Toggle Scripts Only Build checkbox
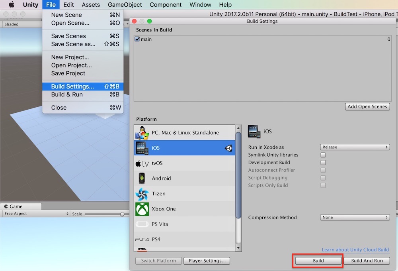Screen dimensions: 398x271 pos(323,185)
